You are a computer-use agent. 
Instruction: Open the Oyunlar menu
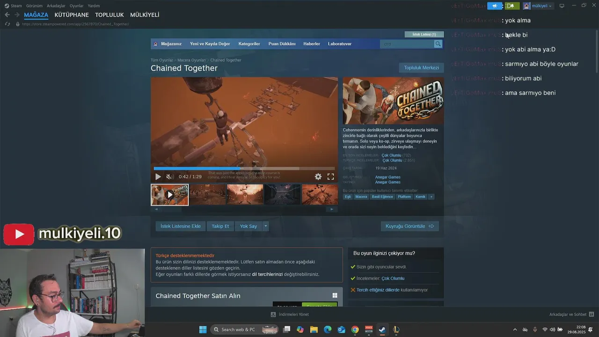pos(77,6)
